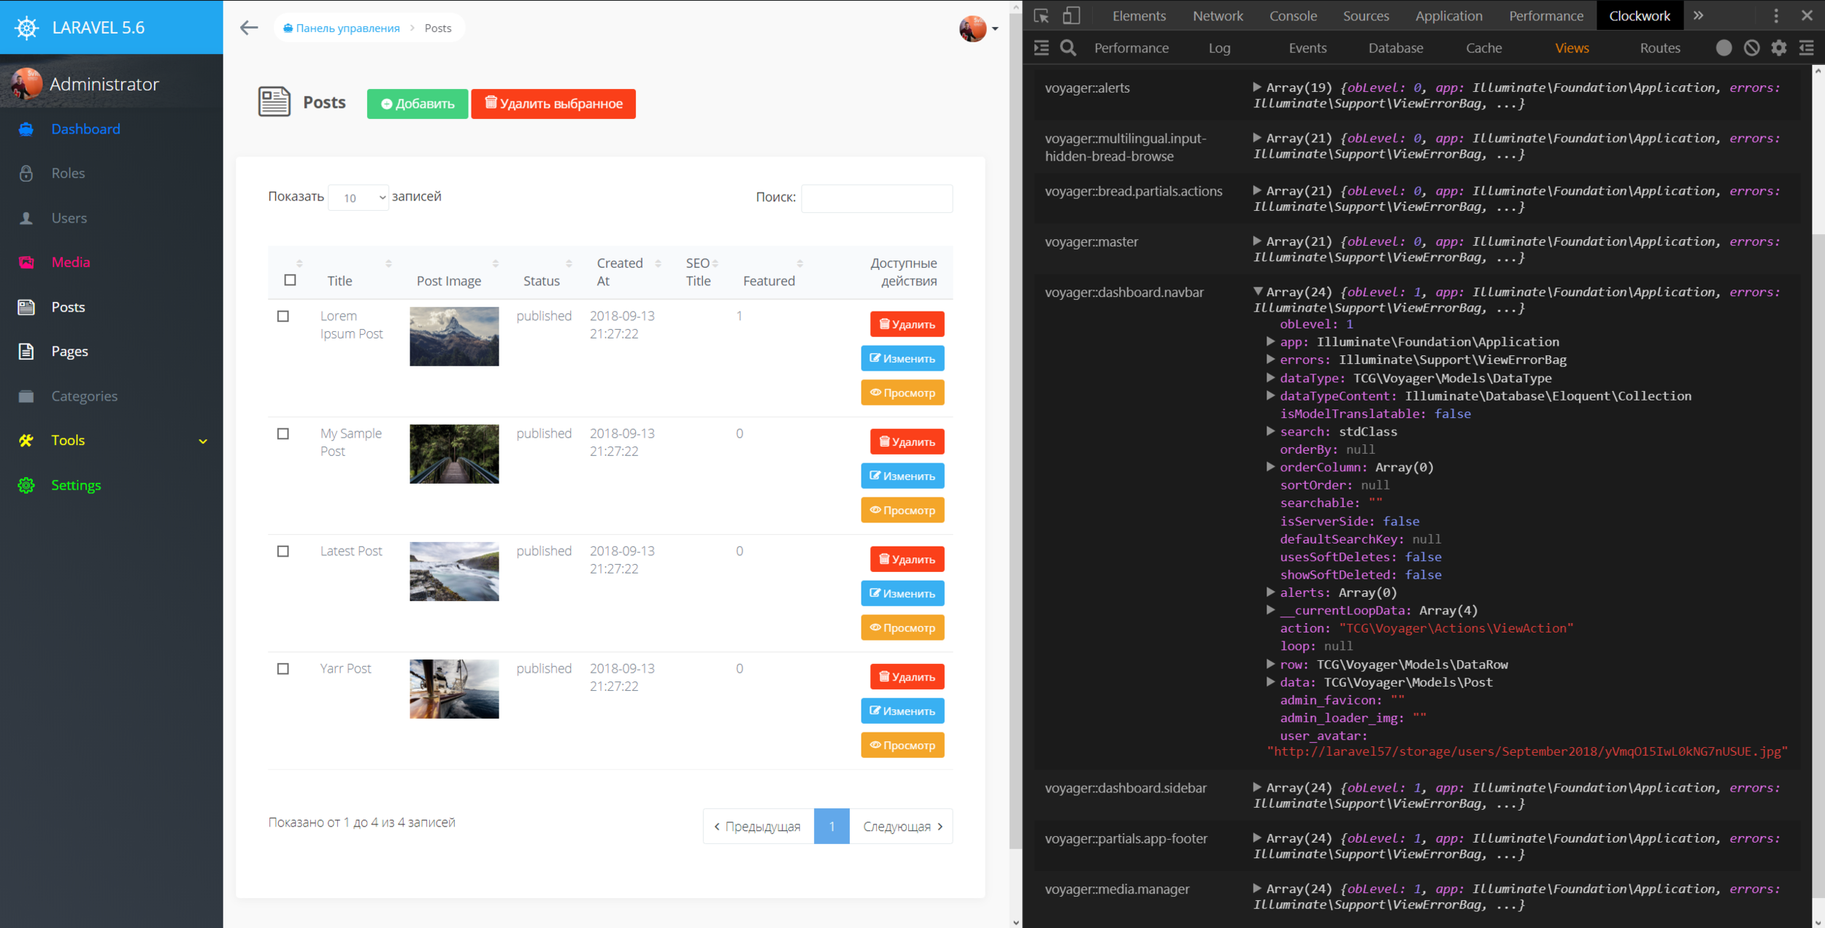Image resolution: width=1825 pixels, height=928 pixels.
Task: Tick the select-all checkbox in table header
Action: click(290, 280)
